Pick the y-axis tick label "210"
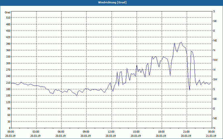Viewport: 223px width, 139px height. tap(8, 83)
